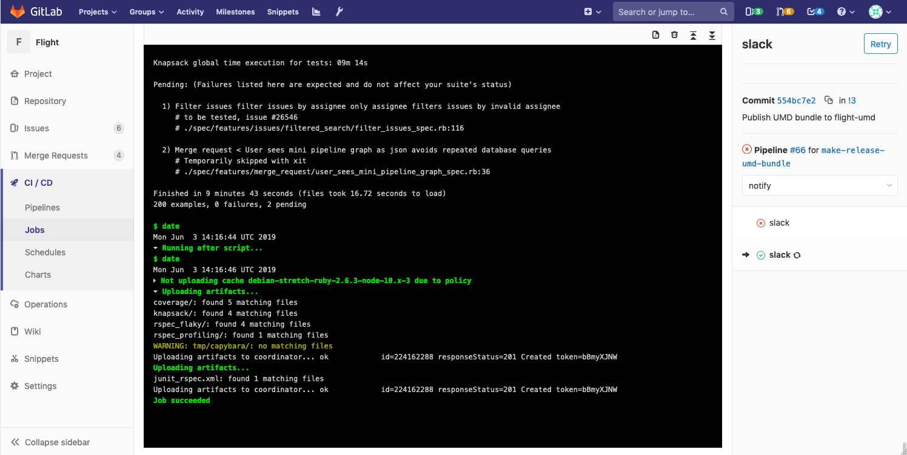Retry the slack job
Viewport: 907px width, 455px height.
(x=880, y=44)
